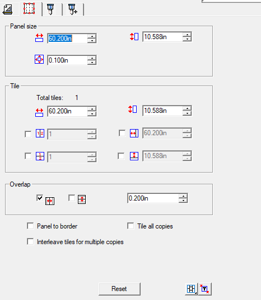The height and width of the screenshot is (300, 261).
Task: Click the panel margin 0.100in field
Action: coord(68,60)
